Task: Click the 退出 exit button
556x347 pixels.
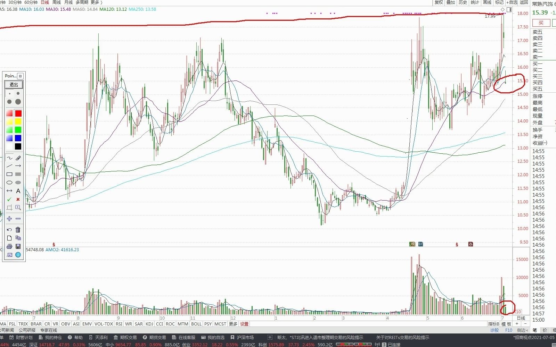Action: tap(14, 84)
